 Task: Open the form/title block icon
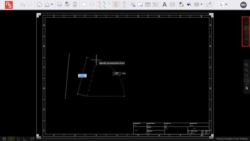tap(155, 4)
